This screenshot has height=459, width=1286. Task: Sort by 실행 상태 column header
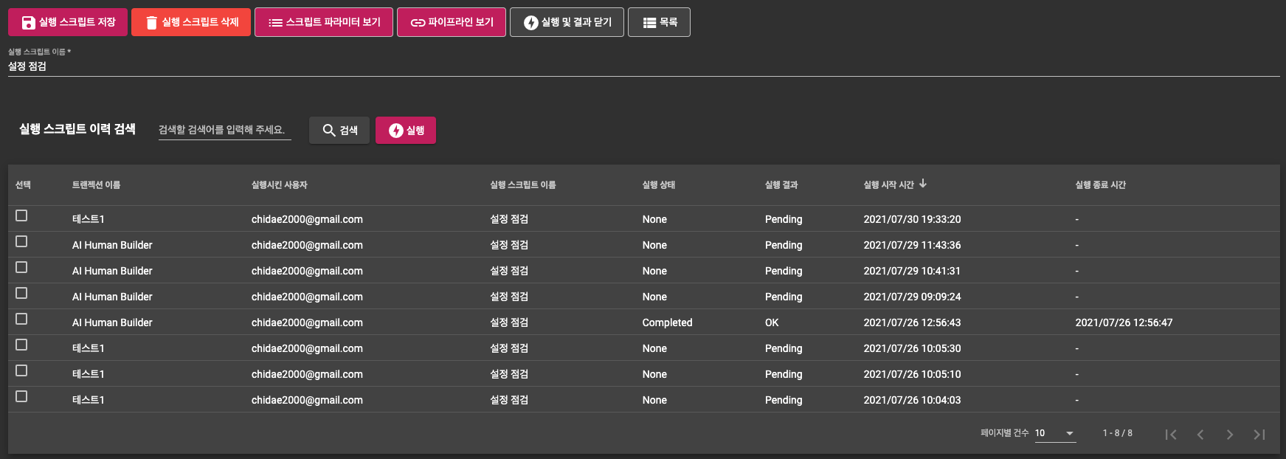click(x=659, y=185)
